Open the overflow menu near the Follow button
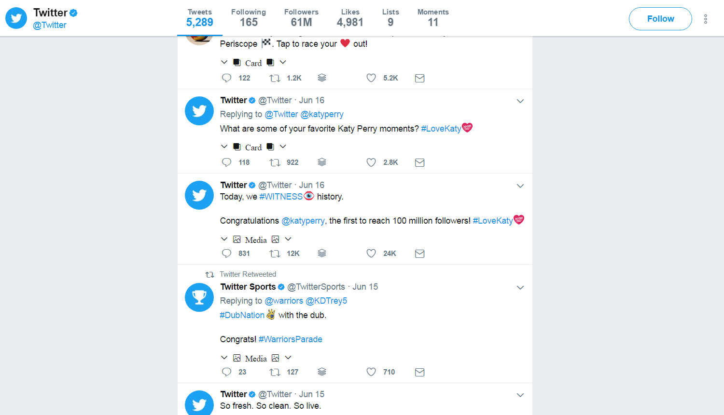The image size is (724, 415). click(706, 18)
